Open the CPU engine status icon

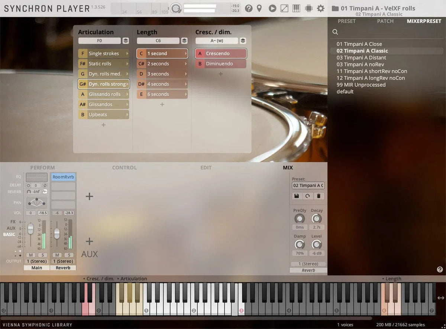coord(308,8)
